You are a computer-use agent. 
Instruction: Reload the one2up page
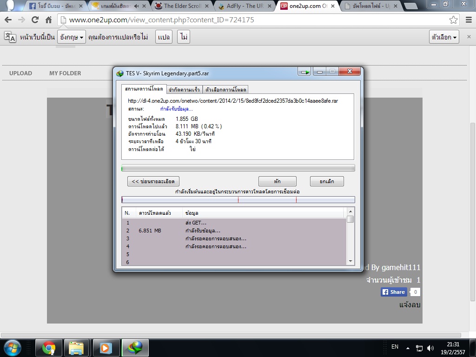(35, 20)
